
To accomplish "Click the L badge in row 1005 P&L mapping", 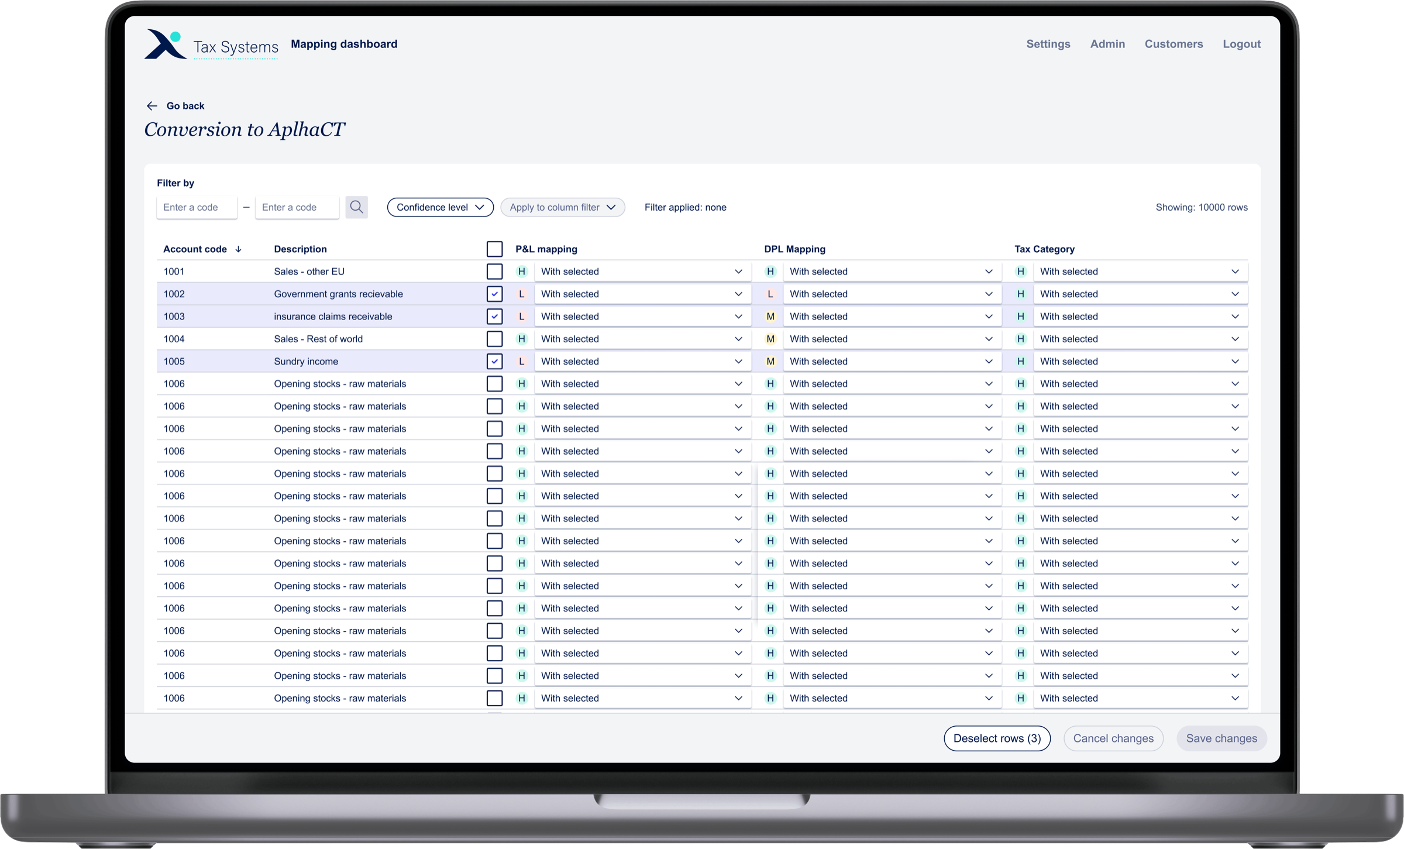I will [522, 362].
